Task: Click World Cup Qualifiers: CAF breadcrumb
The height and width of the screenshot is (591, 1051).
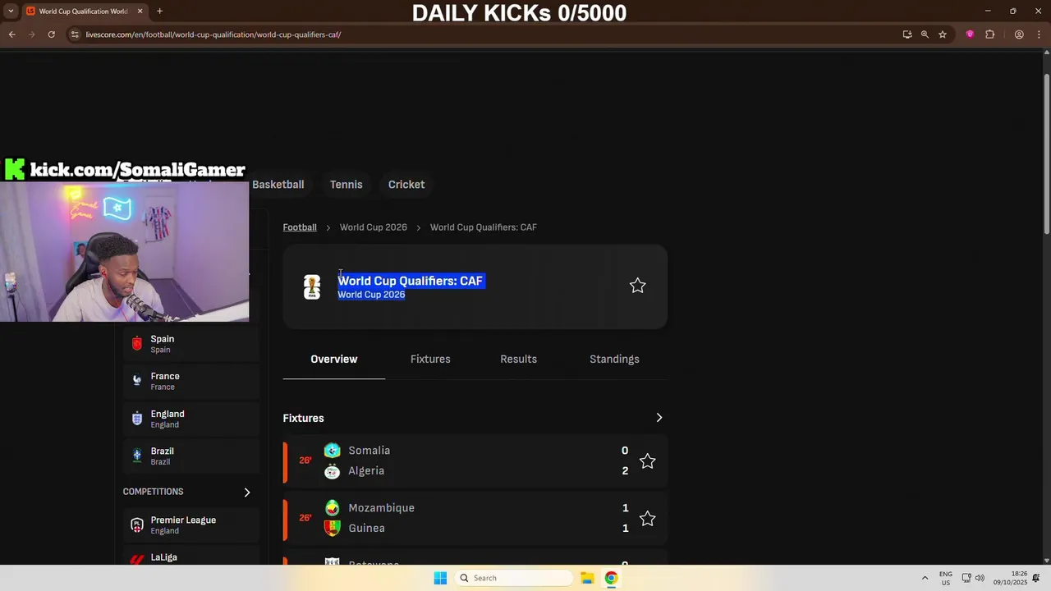Action: click(x=484, y=227)
